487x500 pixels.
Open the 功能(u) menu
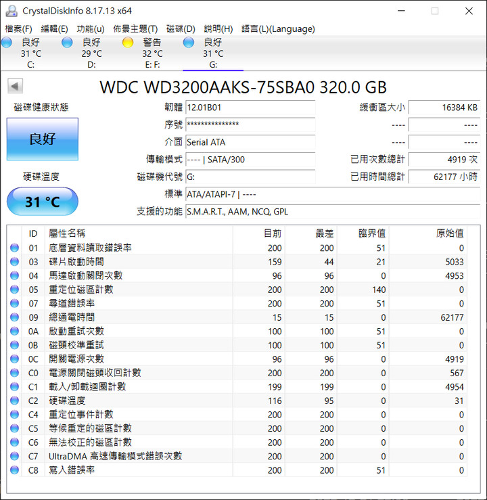pyautogui.click(x=91, y=29)
